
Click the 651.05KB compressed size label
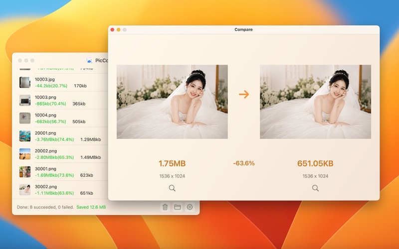click(315, 163)
